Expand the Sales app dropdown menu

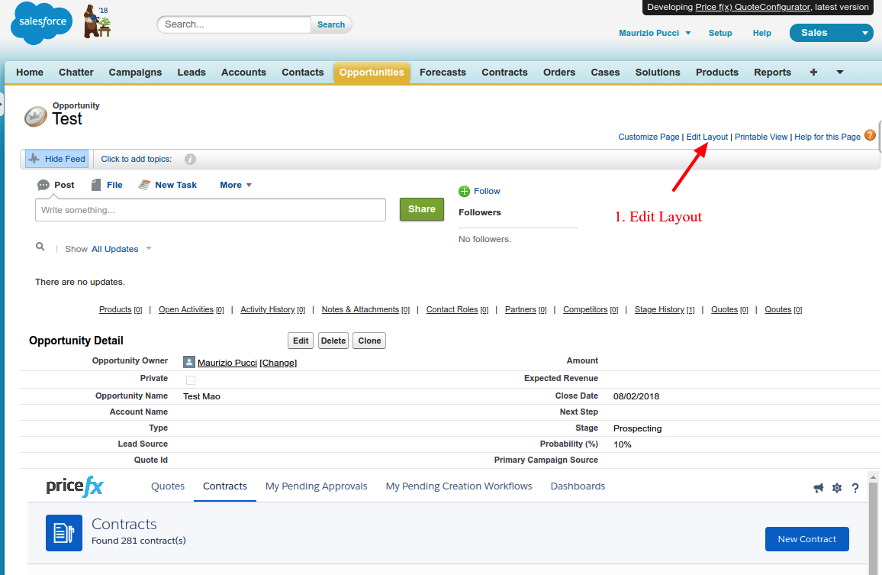(x=864, y=33)
